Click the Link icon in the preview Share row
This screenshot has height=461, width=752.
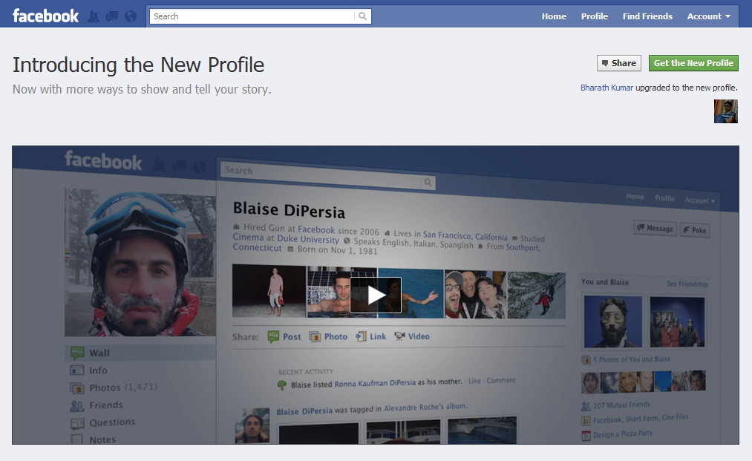[x=361, y=337]
